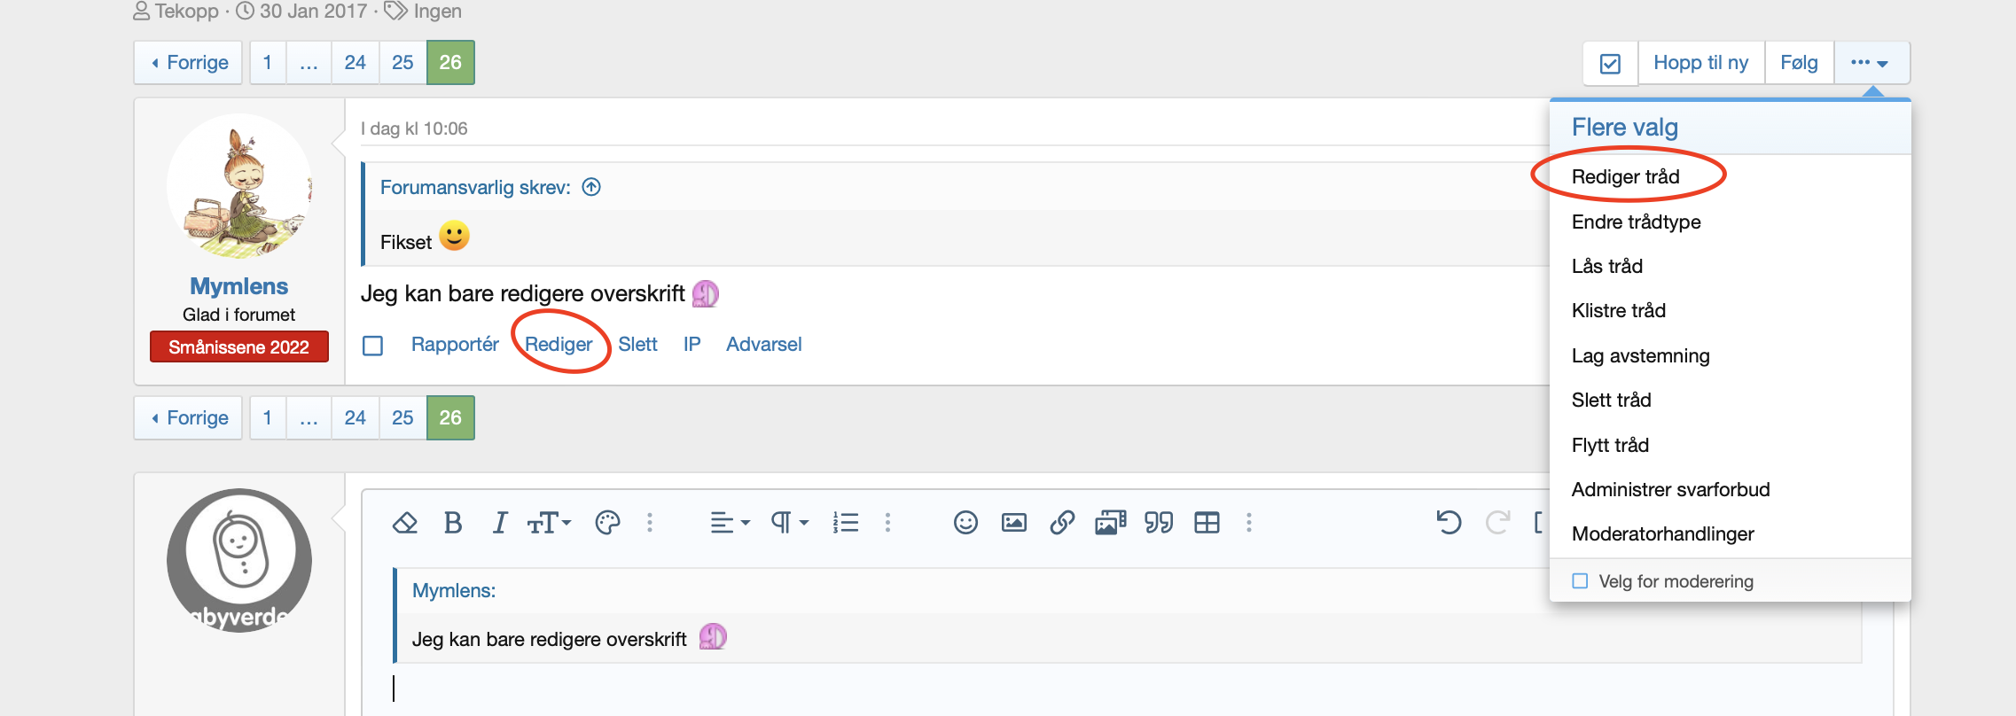Select Rediger tråd from the menu
The width and height of the screenshot is (2016, 716).
(1625, 176)
